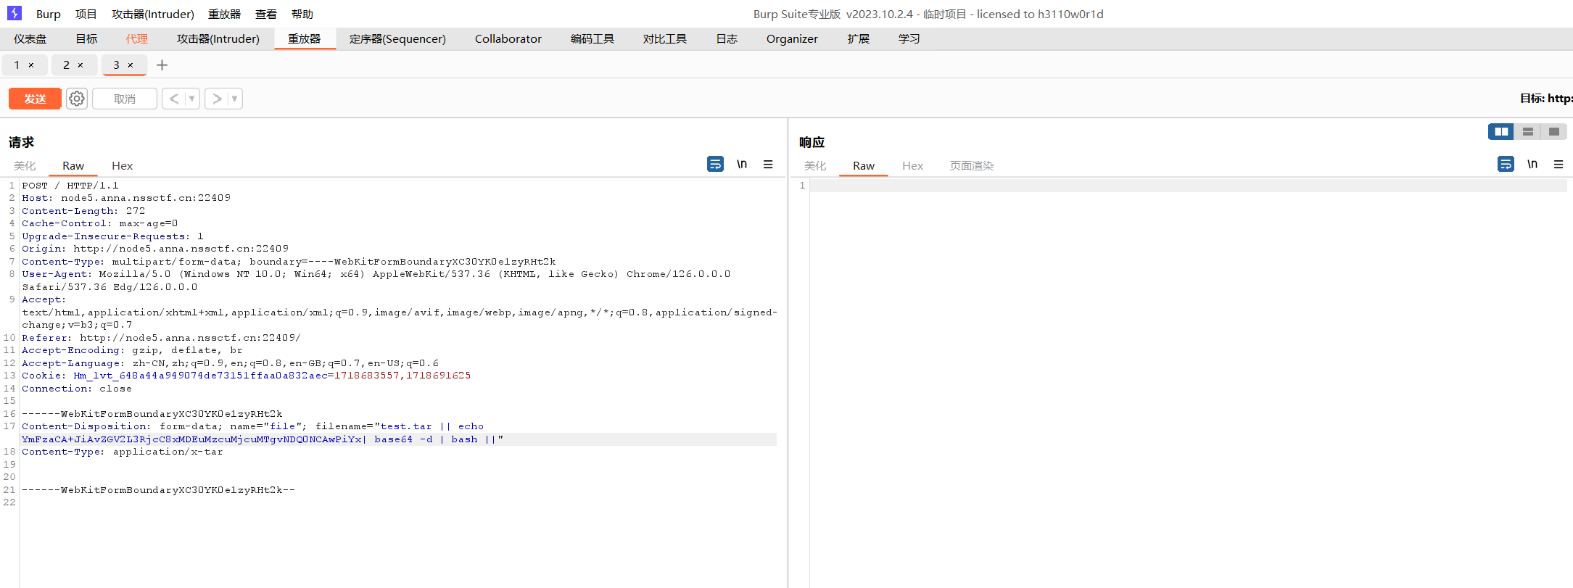Switch to Organizer tab

click(792, 38)
